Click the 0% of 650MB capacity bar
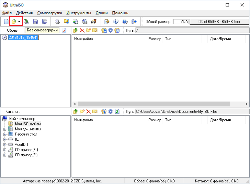Image resolution: width=250 pixels, height=184 pixels. (219, 22)
